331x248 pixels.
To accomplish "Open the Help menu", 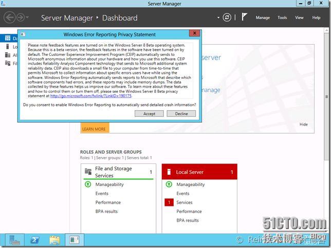I will coord(316,18).
